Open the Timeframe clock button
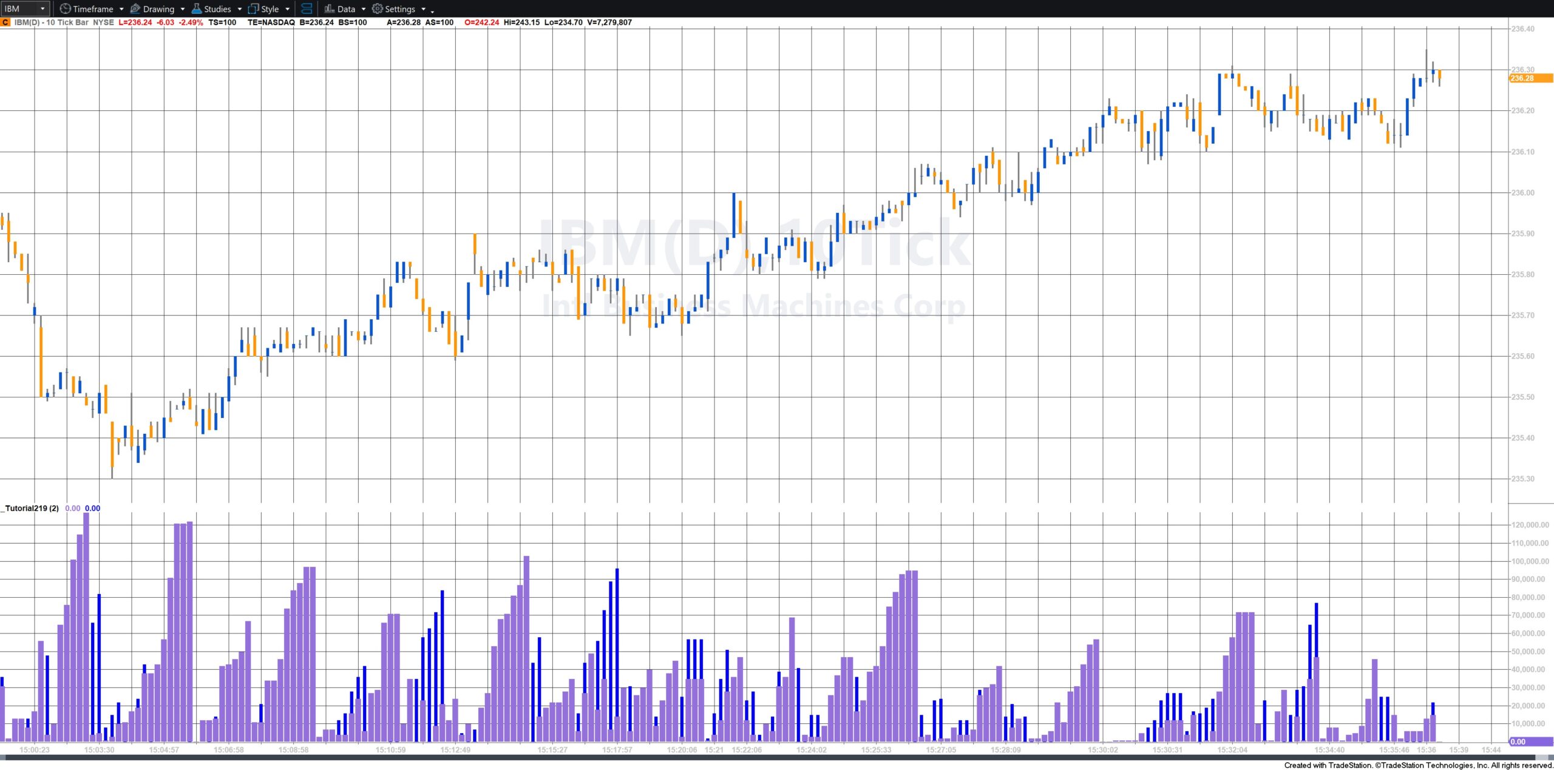The width and height of the screenshot is (1554, 770). (x=86, y=8)
